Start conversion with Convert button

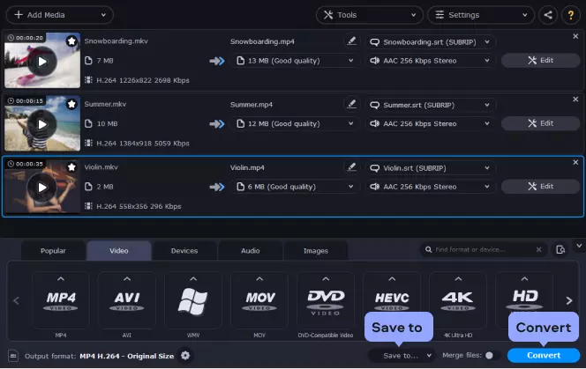544,356
